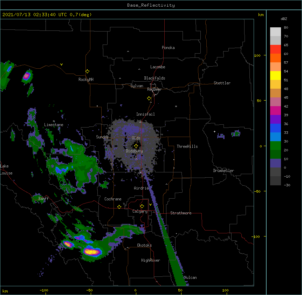Viewport: 302px width, 295px height.
Task: Click the Didsbury city label
Action: 135,151
